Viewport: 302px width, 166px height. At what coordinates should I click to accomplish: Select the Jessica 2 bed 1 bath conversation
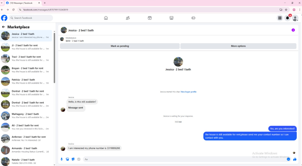tap(26, 36)
